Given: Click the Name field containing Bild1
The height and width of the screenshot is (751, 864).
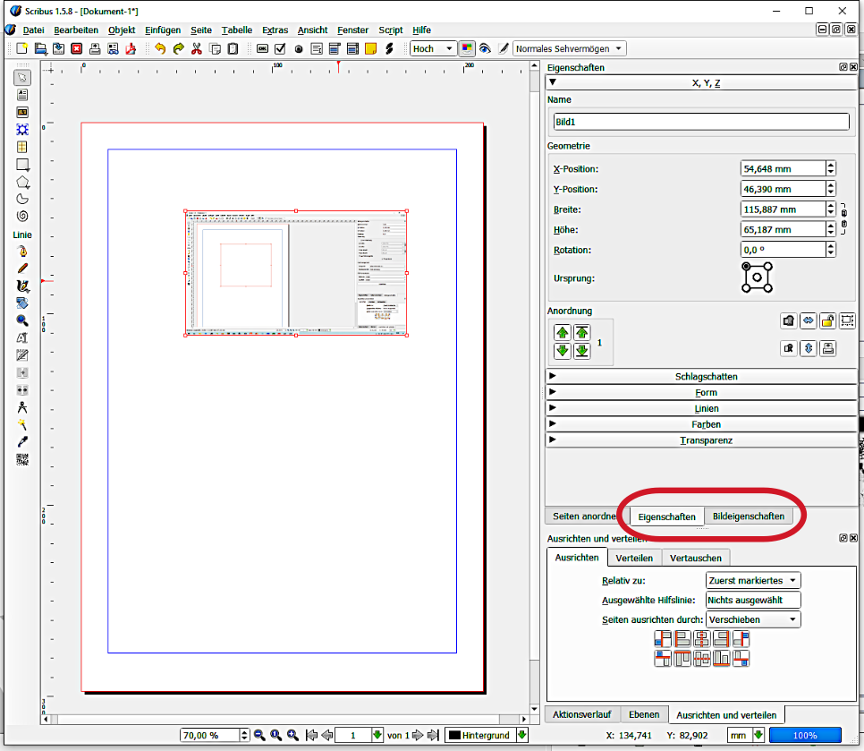Looking at the screenshot, I should point(700,123).
